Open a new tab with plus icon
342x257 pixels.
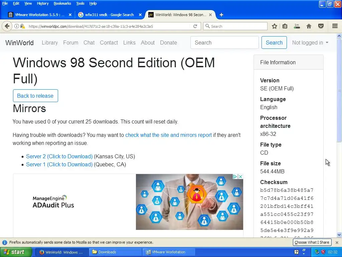pyautogui.click(x=221, y=15)
